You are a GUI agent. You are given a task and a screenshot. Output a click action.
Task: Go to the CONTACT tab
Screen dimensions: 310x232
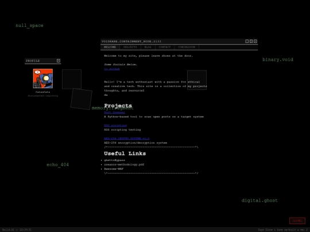click(165, 47)
